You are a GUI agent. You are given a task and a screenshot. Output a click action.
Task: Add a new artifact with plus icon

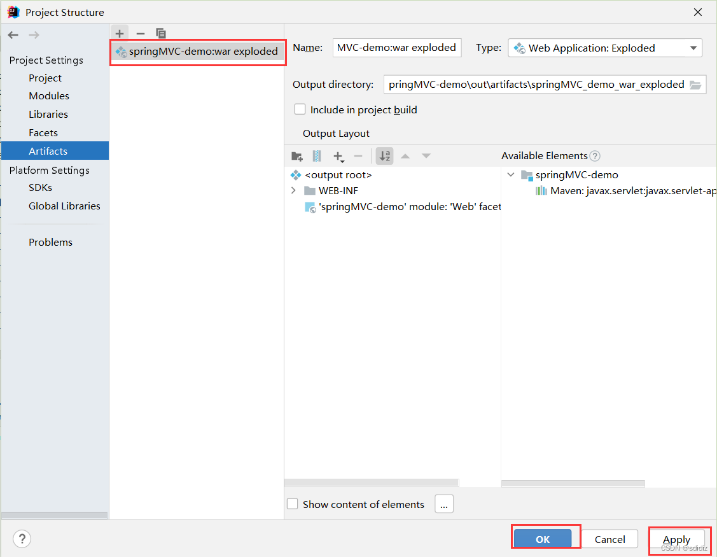[120, 33]
